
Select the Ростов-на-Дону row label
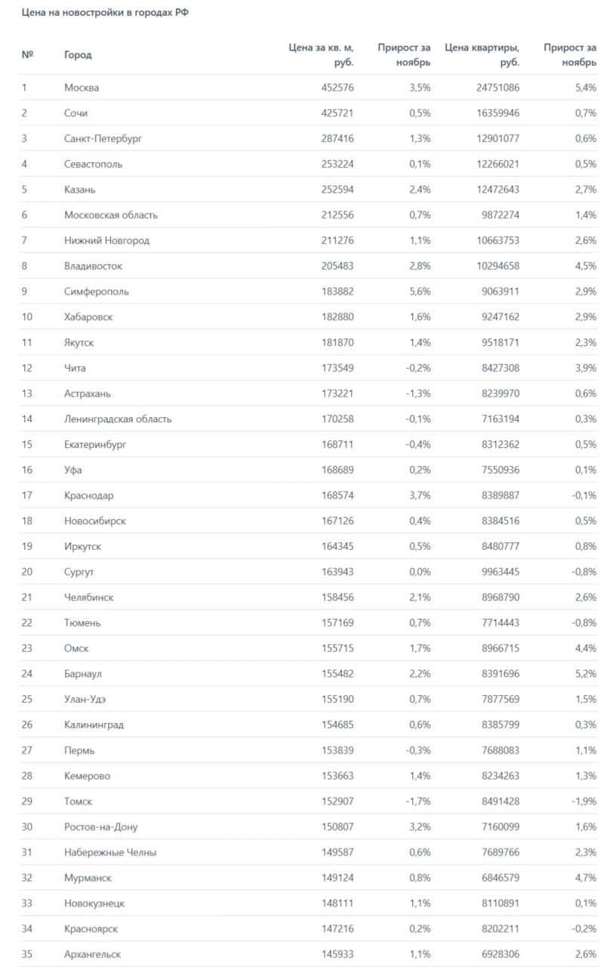coord(101,827)
